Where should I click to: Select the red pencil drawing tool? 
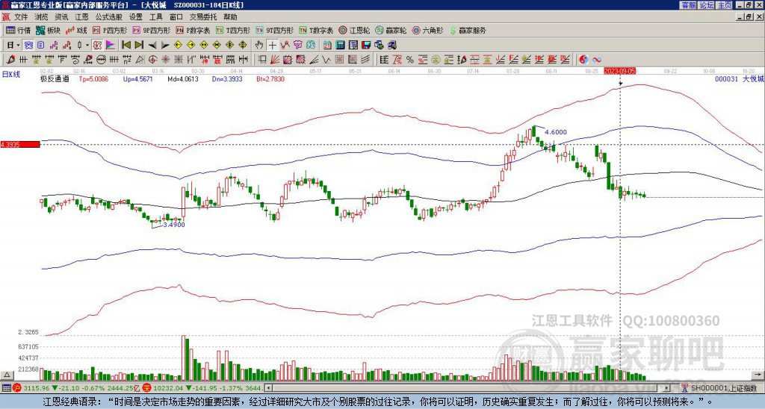point(11,60)
